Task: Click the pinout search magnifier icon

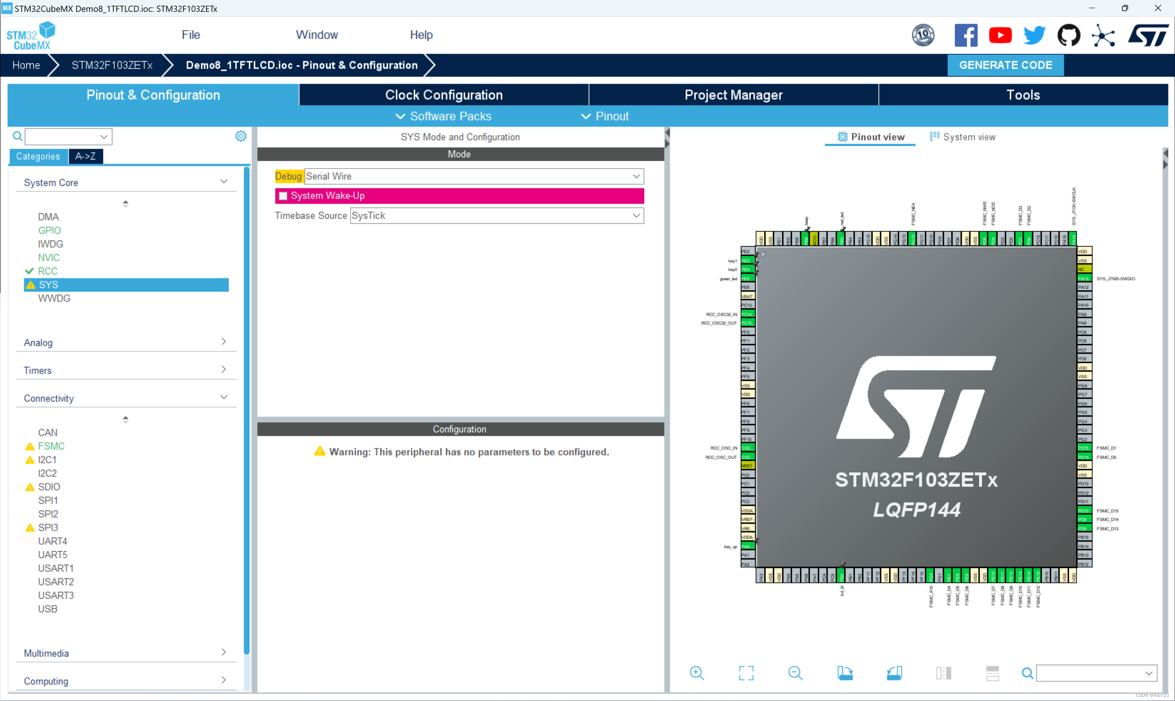Action: (x=1027, y=673)
